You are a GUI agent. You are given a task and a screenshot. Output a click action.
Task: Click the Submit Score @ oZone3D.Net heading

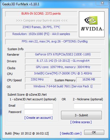27,95
